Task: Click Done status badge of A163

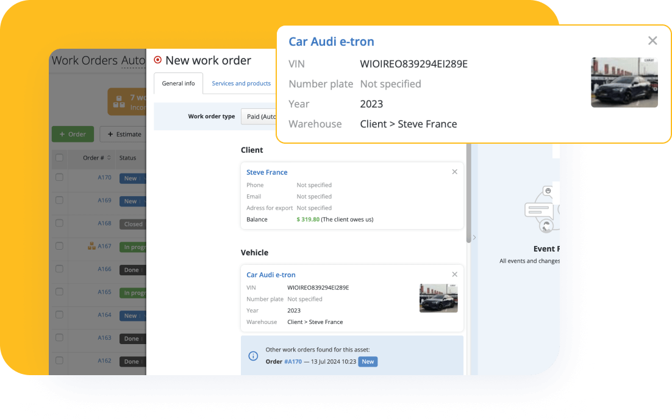Action: tap(133, 339)
